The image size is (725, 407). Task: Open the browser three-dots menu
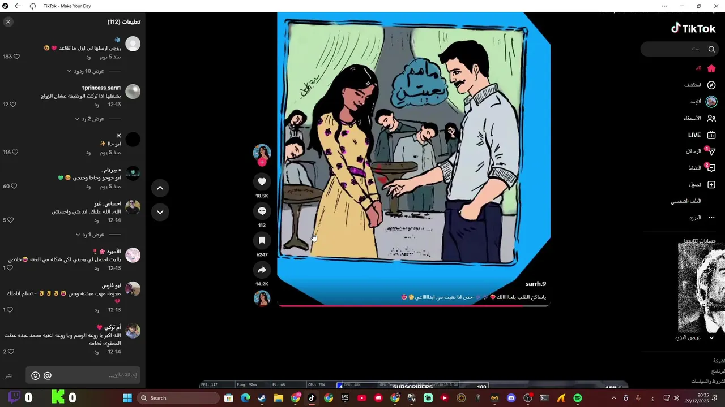pyautogui.click(x=664, y=6)
